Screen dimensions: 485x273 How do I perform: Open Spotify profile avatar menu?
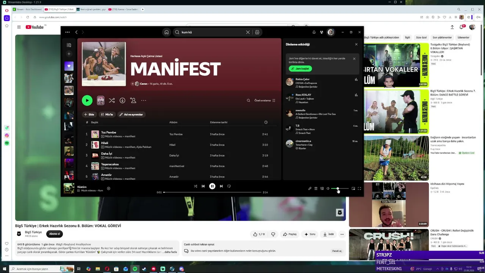331,32
